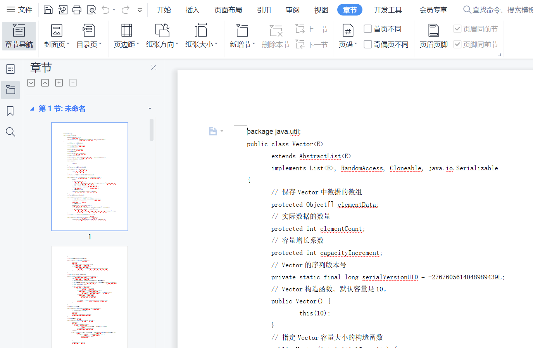Image resolution: width=533 pixels, height=348 pixels.
Task: Open the Undo history dropdown arrow
Action: click(x=114, y=10)
